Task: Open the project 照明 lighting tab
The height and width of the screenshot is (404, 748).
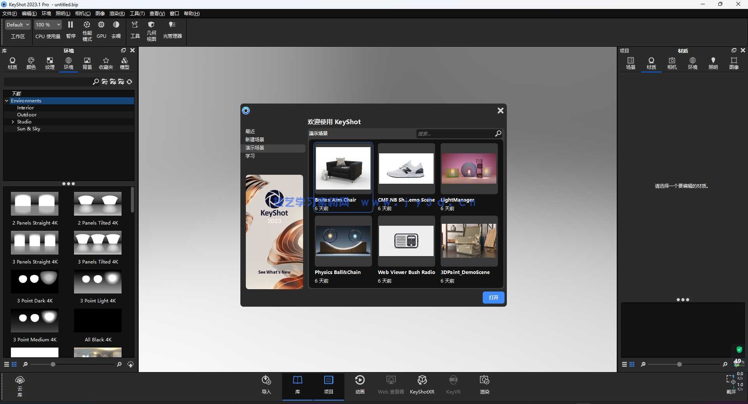Action: (x=713, y=63)
